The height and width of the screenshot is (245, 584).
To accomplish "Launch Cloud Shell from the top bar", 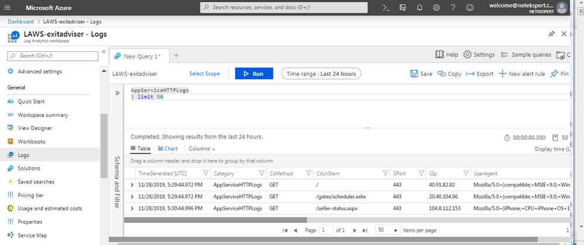I will tap(386, 8).
